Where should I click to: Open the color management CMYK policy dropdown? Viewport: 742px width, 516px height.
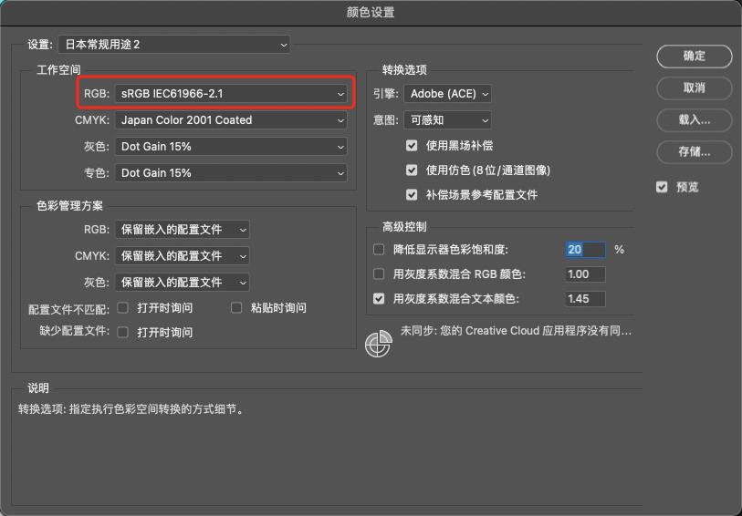click(x=183, y=256)
